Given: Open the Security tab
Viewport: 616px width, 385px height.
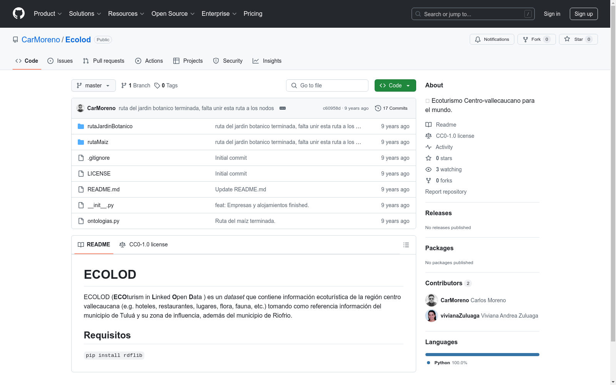Looking at the screenshot, I should click(x=228, y=61).
